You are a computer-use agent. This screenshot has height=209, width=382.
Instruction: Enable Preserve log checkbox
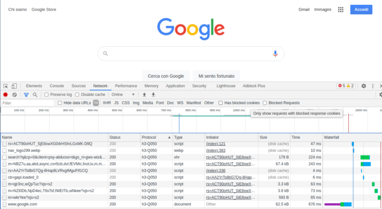(x=46, y=95)
